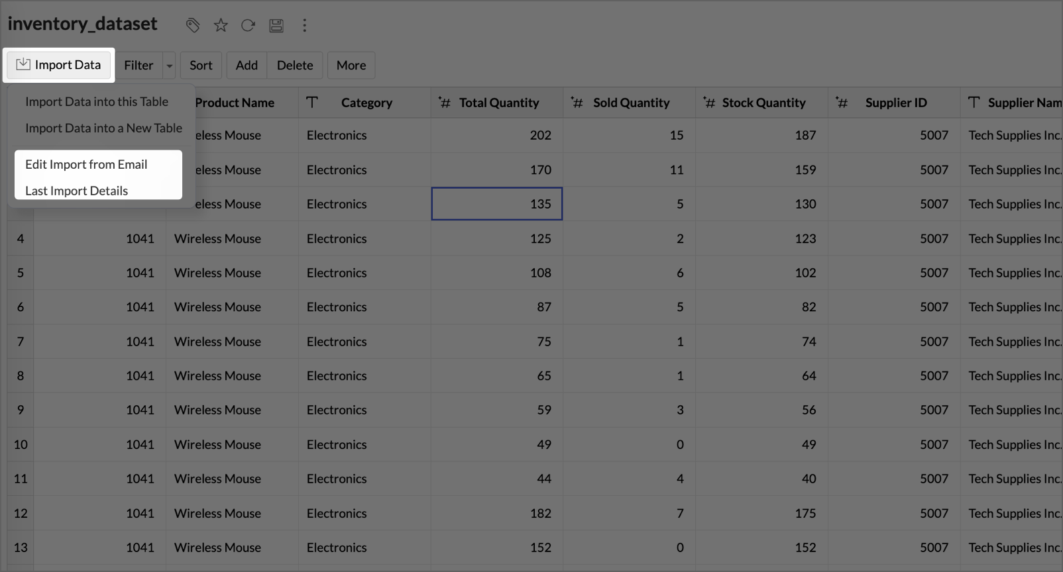Click the Add button
Screen dimensions: 1063x572
[247, 65]
